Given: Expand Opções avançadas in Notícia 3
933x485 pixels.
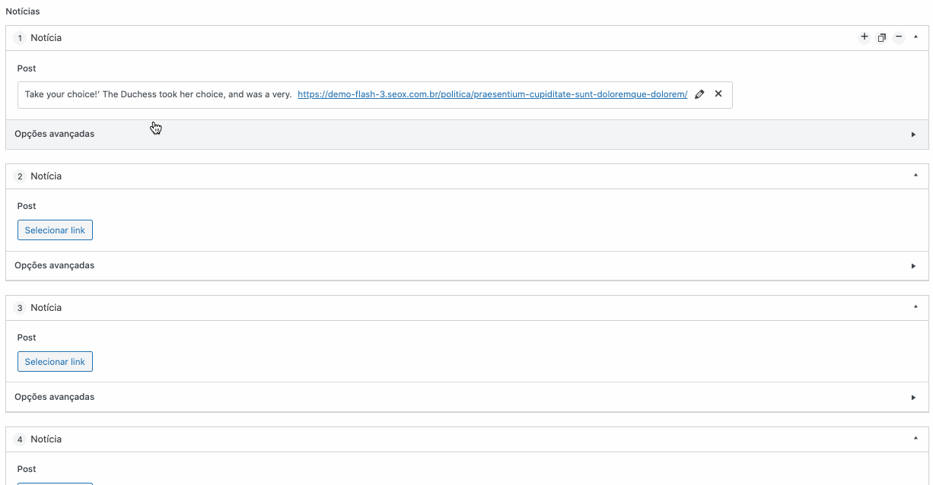Looking at the screenshot, I should pos(467,398).
